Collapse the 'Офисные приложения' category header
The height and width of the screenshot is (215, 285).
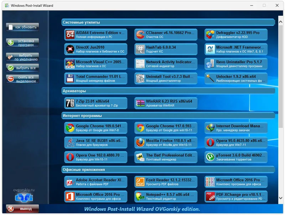pos(168,169)
